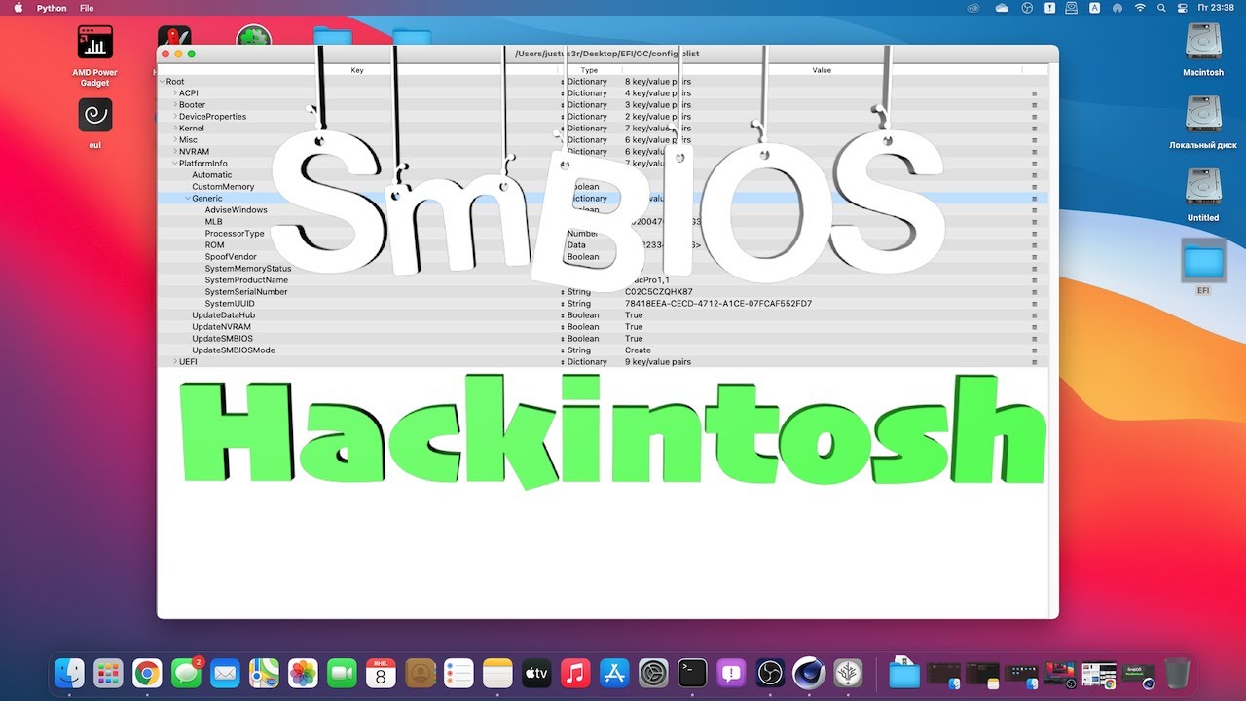Open Spotlight search in menu bar
1246x701 pixels.
point(1160,8)
